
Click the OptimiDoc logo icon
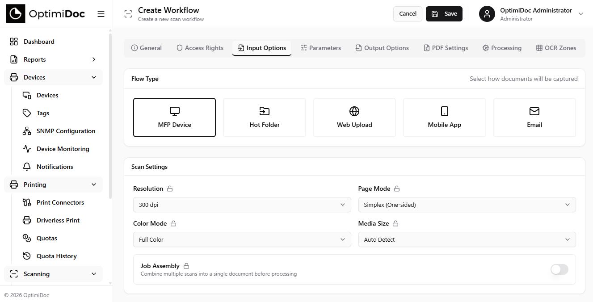[15, 14]
